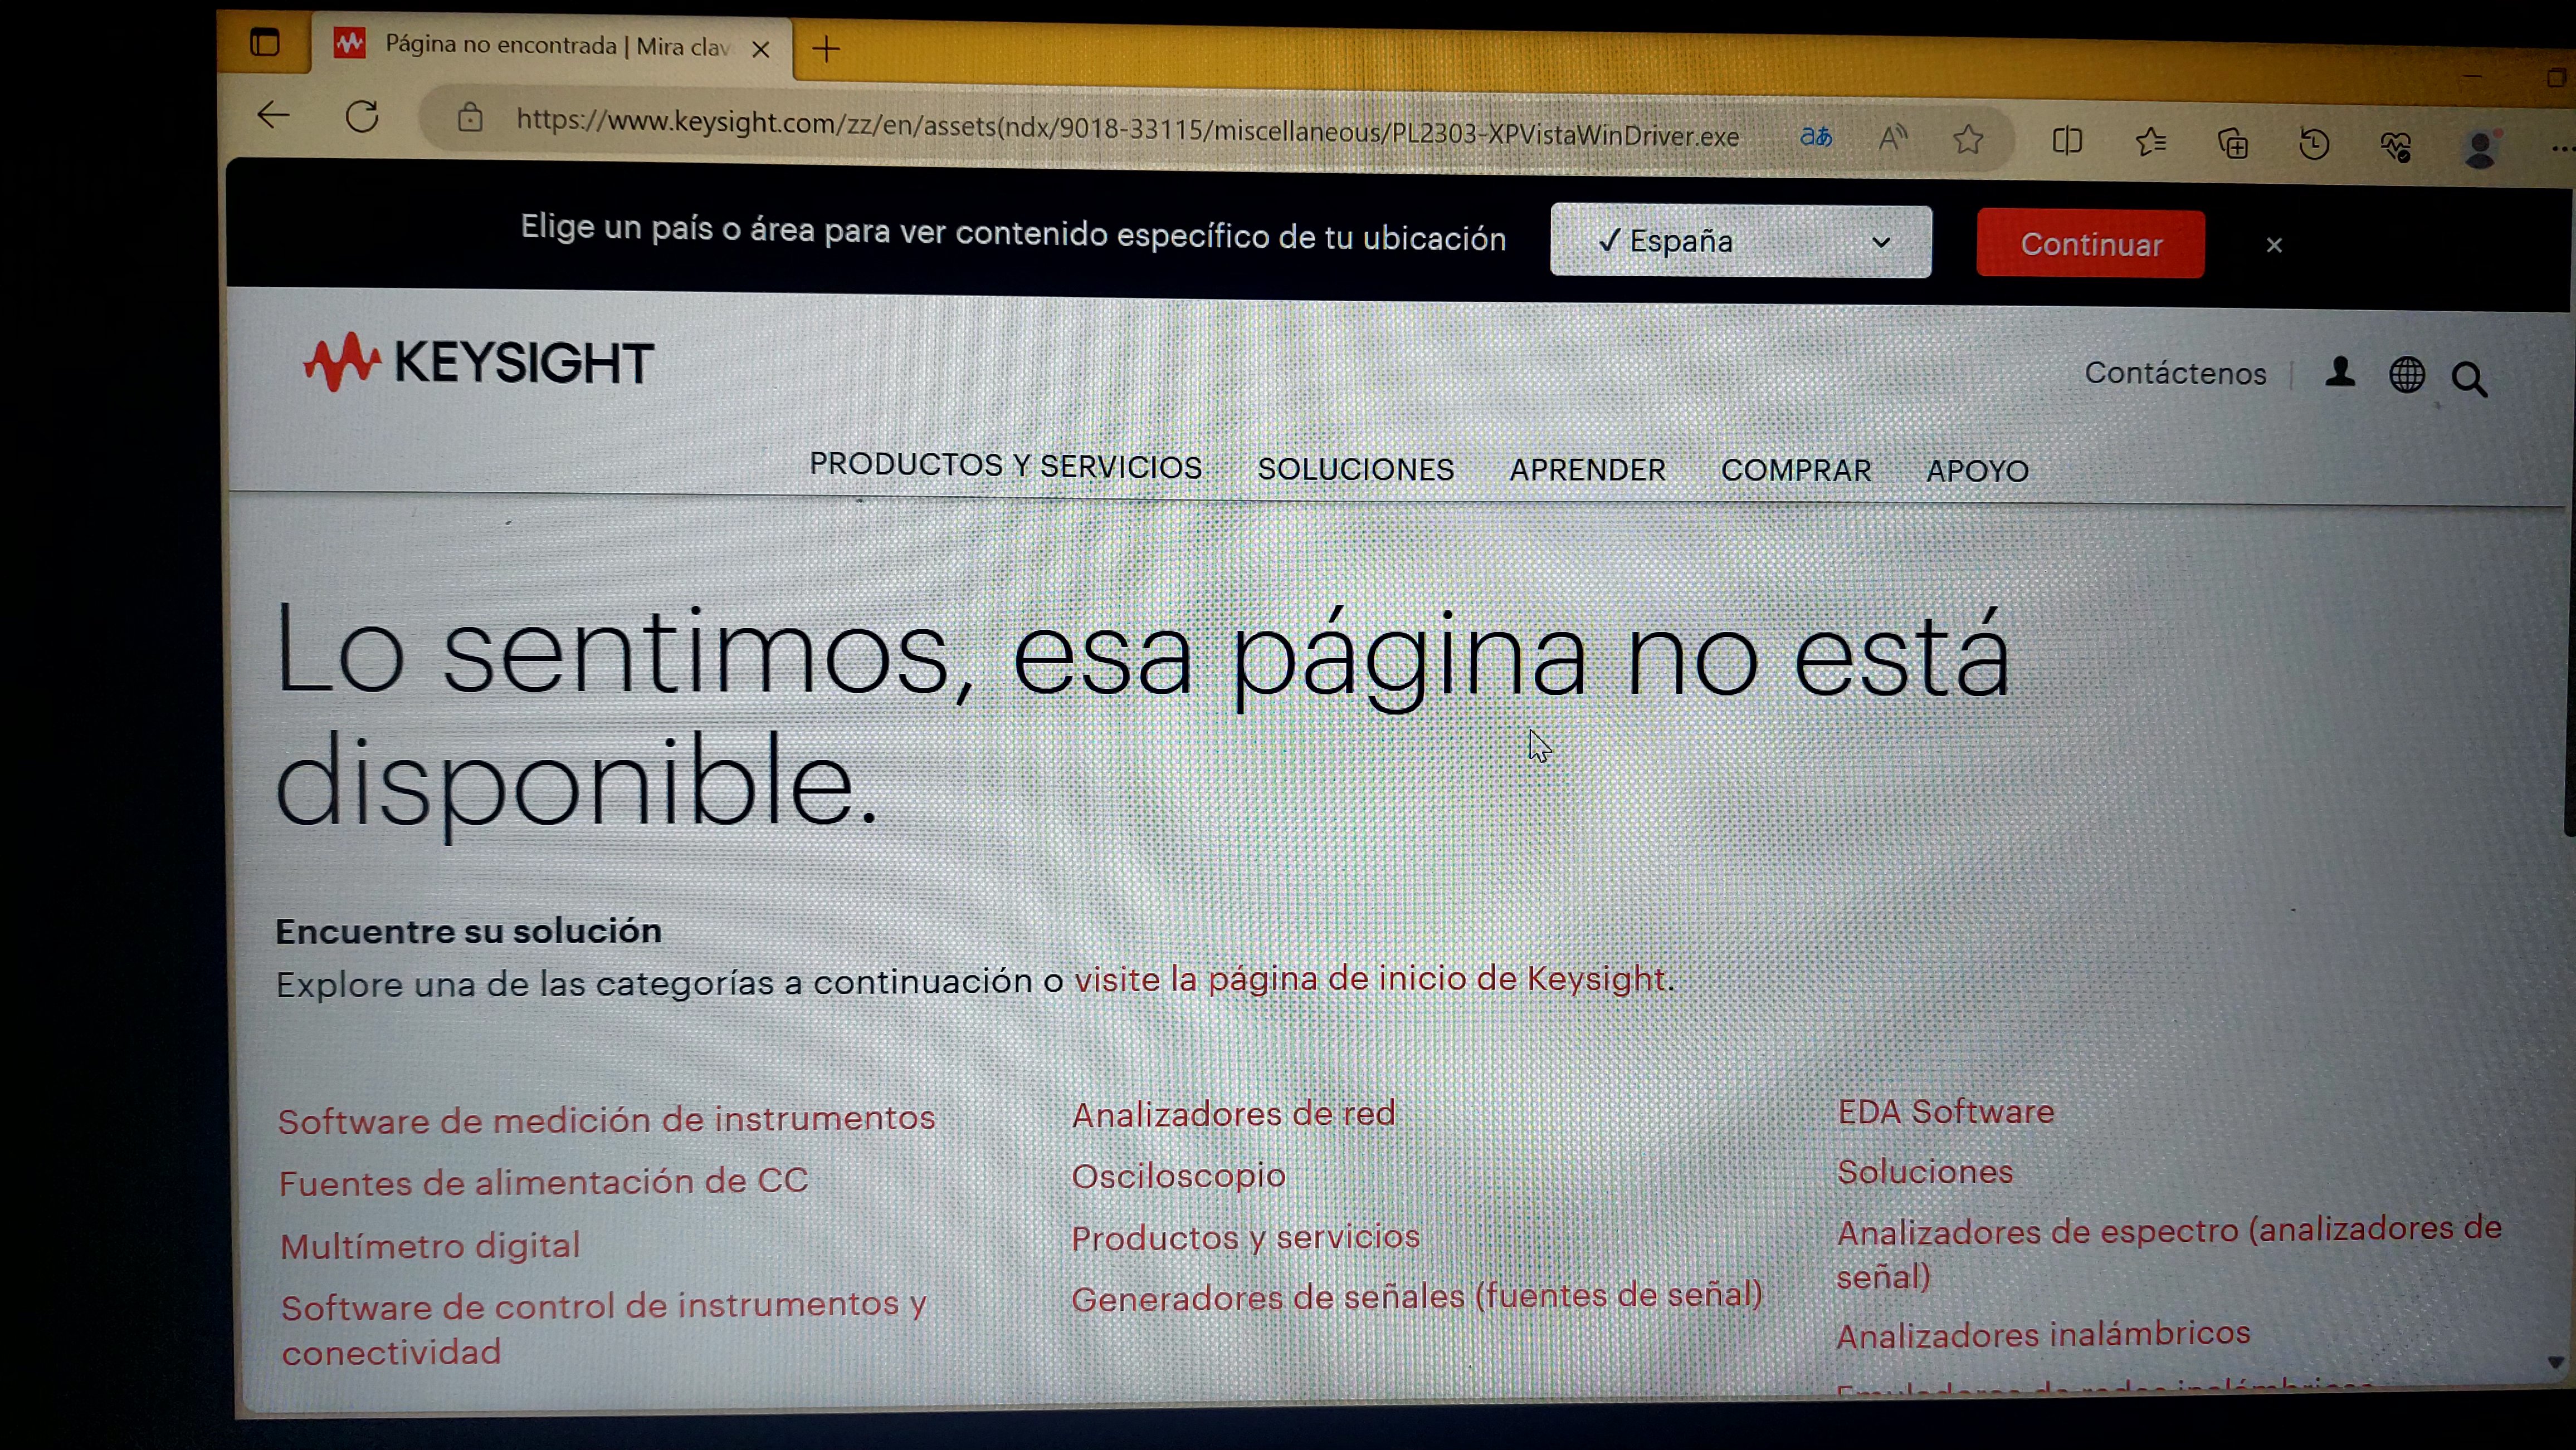The height and width of the screenshot is (1450, 2576).
Task: Reload the page with refresh icon
Action: pyautogui.click(x=362, y=117)
